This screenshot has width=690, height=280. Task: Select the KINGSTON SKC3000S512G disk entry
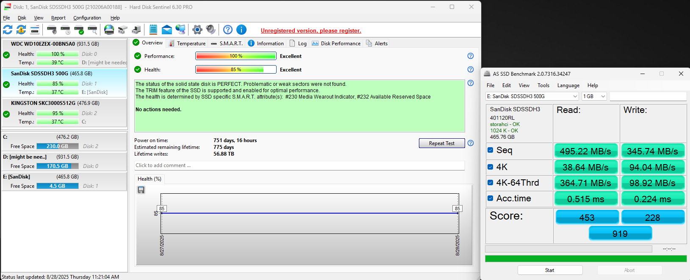coord(64,113)
